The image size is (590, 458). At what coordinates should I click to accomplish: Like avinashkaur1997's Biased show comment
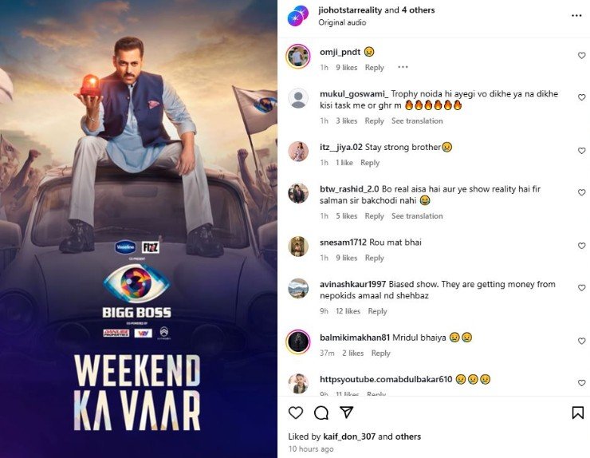pos(582,287)
